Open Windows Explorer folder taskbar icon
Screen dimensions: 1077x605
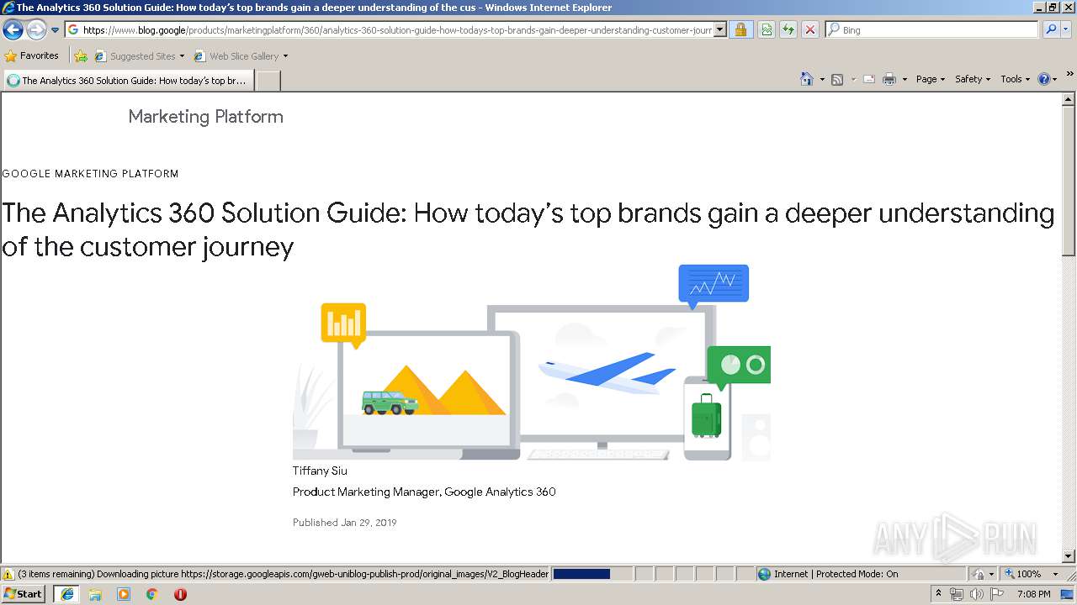[x=95, y=594]
